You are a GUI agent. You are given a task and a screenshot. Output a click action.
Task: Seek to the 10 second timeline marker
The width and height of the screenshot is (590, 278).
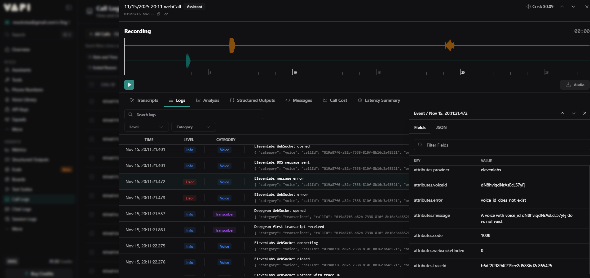[x=293, y=72]
